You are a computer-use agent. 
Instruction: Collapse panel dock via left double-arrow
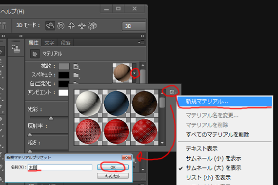pos(21,36)
